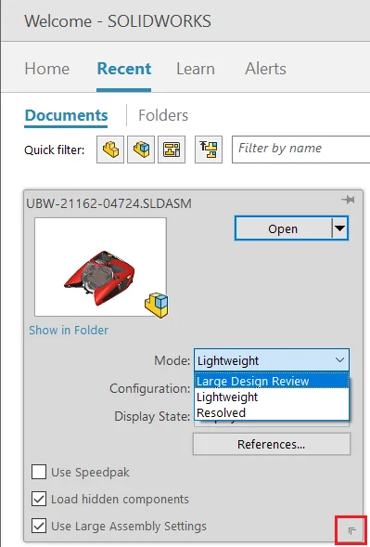
Task: Expand the Open button dropdown arrow
Action: [339, 228]
